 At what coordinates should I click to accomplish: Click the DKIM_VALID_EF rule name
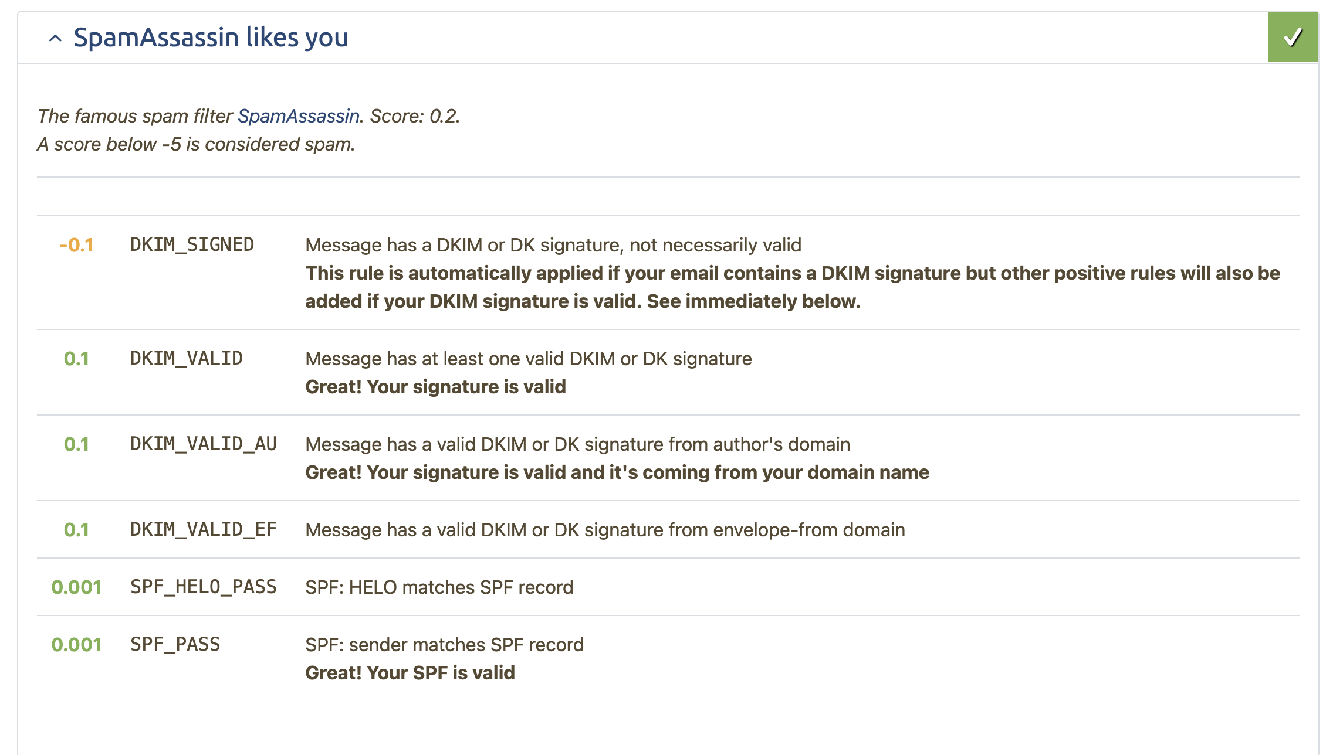(x=203, y=529)
